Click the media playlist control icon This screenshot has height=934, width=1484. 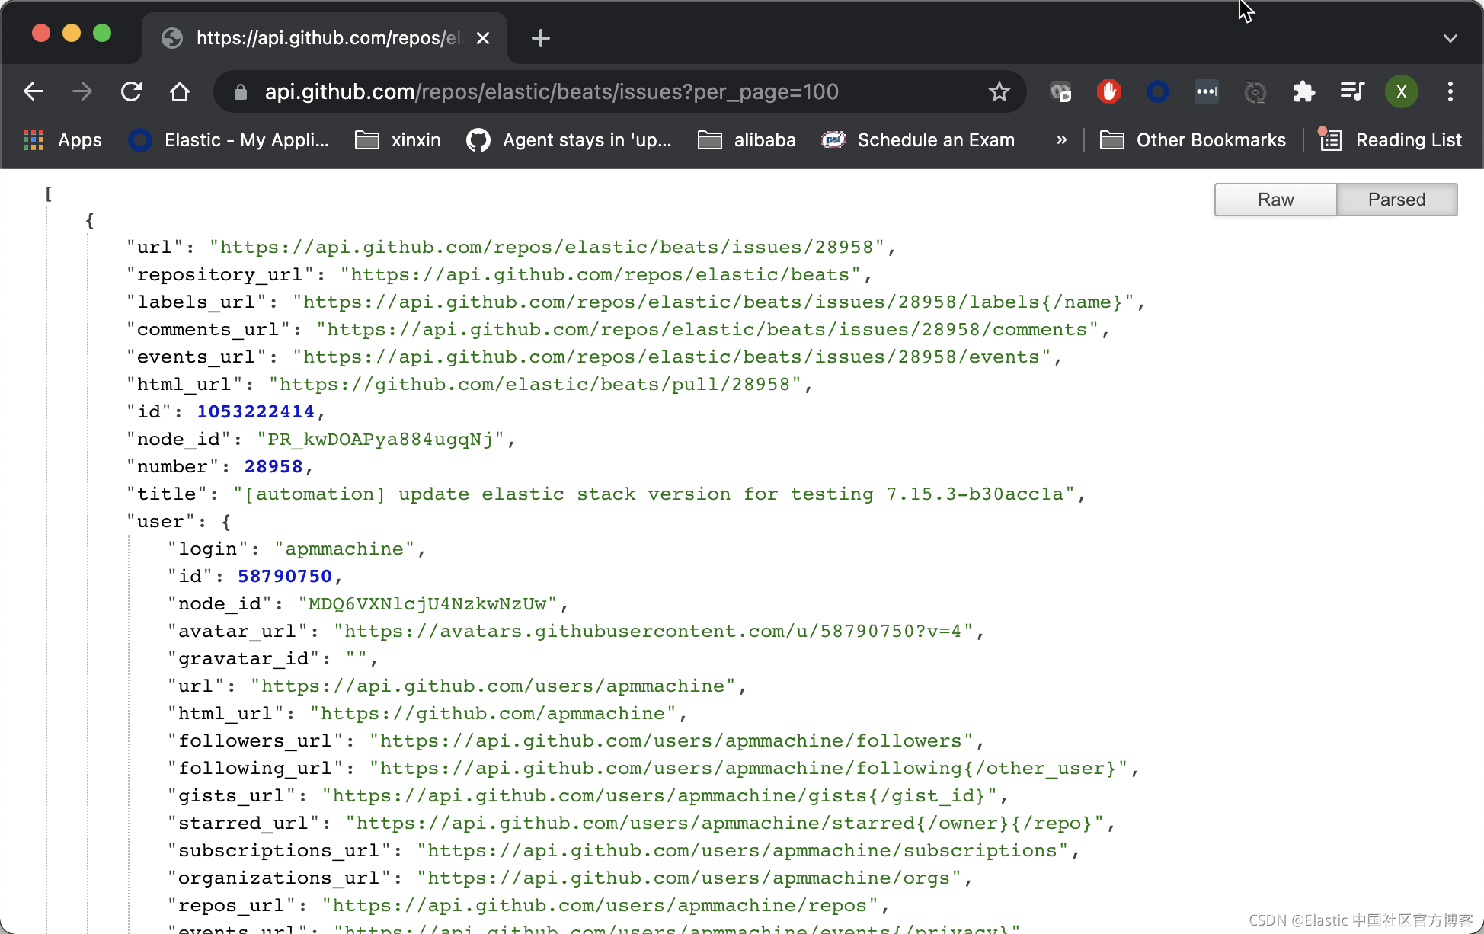point(1352,91)
